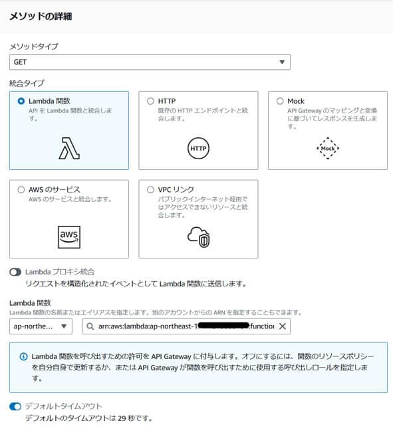
Task: Click text '既存の HTTP エンドポイントと統合します。'
Action: (x=203, y=115)
